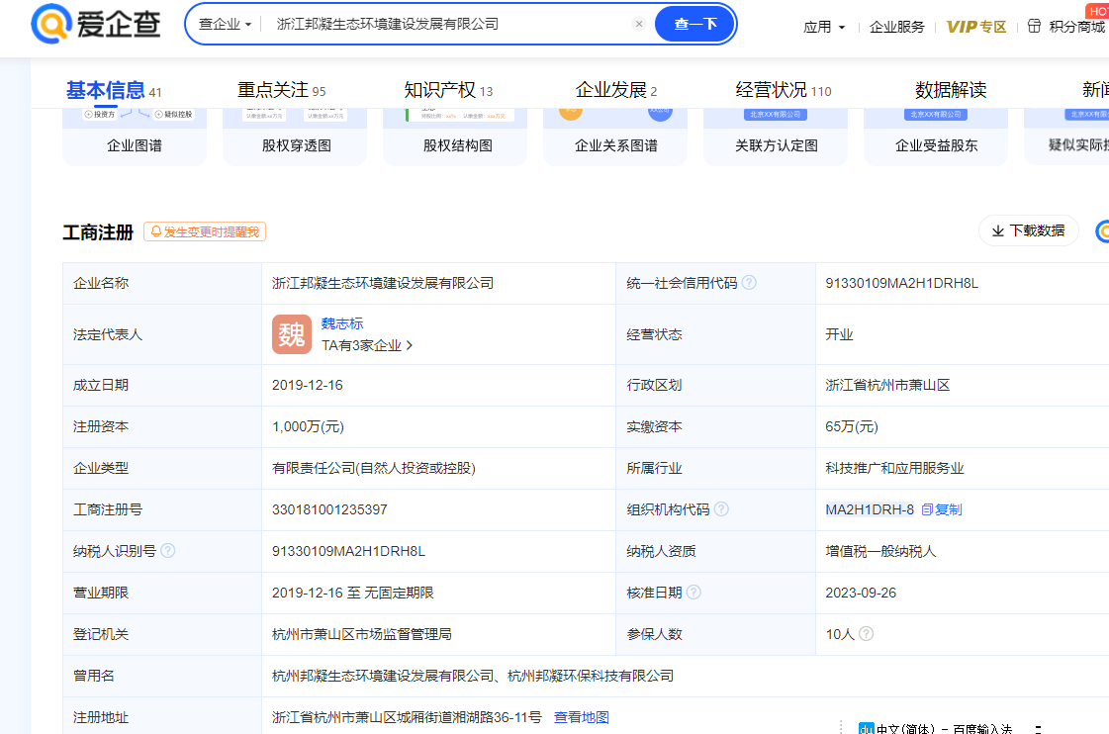This screenshot has width=1109, height=734.
Task: Open the 企业图谱 card
Action: [x=135, y=138]
